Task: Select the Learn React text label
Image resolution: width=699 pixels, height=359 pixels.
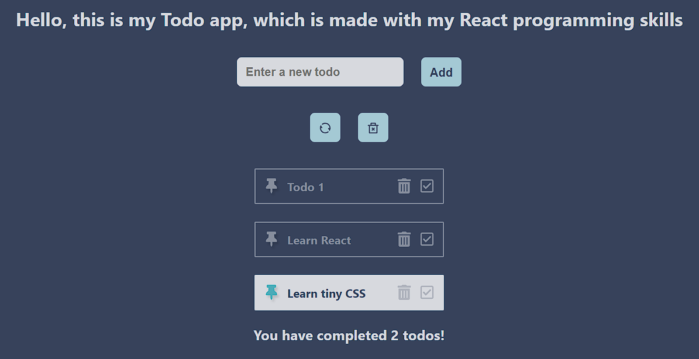Action: click(x=319, y=240)
